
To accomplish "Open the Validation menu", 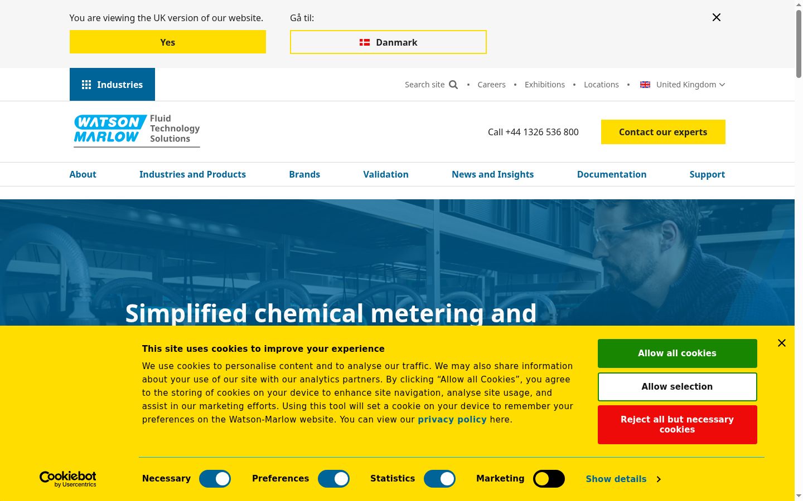I will click(x=386, y=174).
